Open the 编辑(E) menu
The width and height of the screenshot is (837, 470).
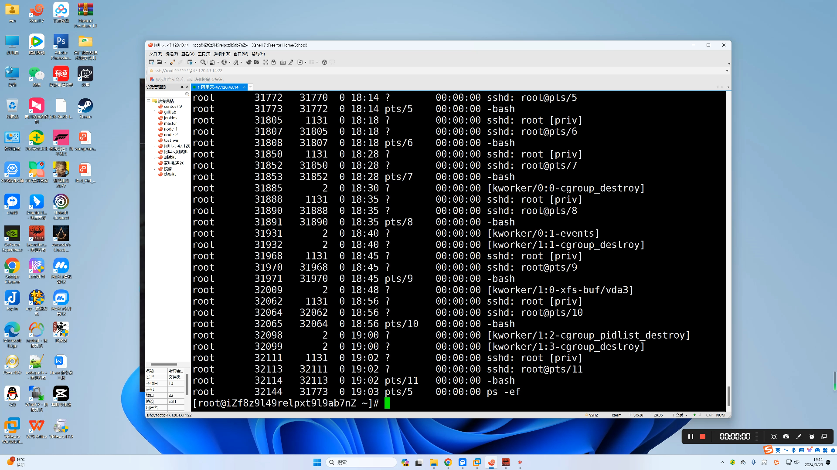click(x=172, y=54)
